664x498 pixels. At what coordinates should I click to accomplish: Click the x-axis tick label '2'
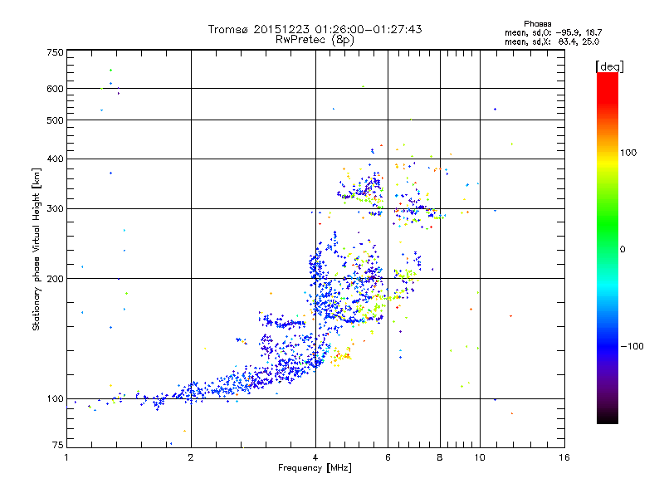click(x=191, y=457)
